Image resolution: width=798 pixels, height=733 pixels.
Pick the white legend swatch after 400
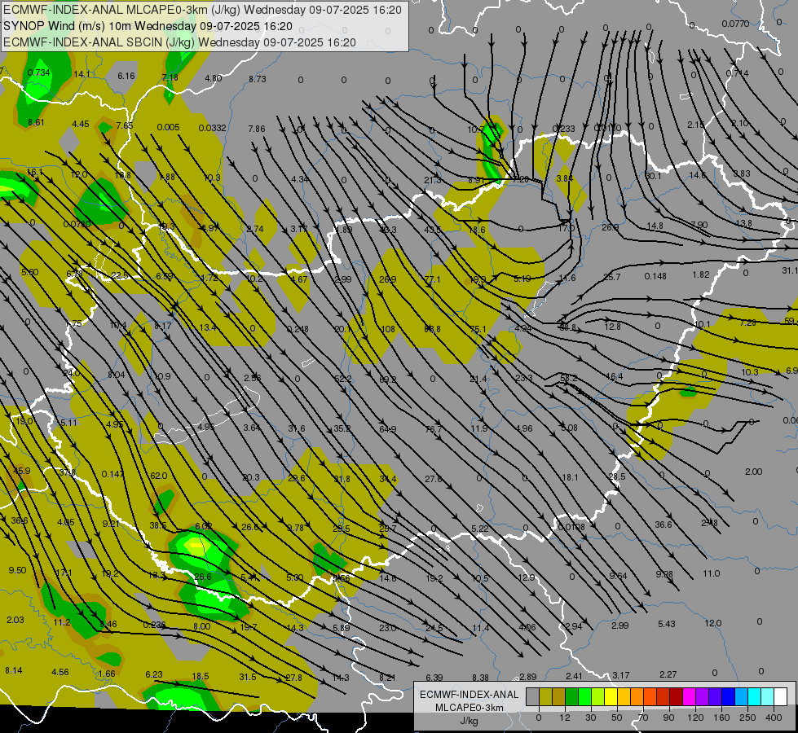coord(781,696)
